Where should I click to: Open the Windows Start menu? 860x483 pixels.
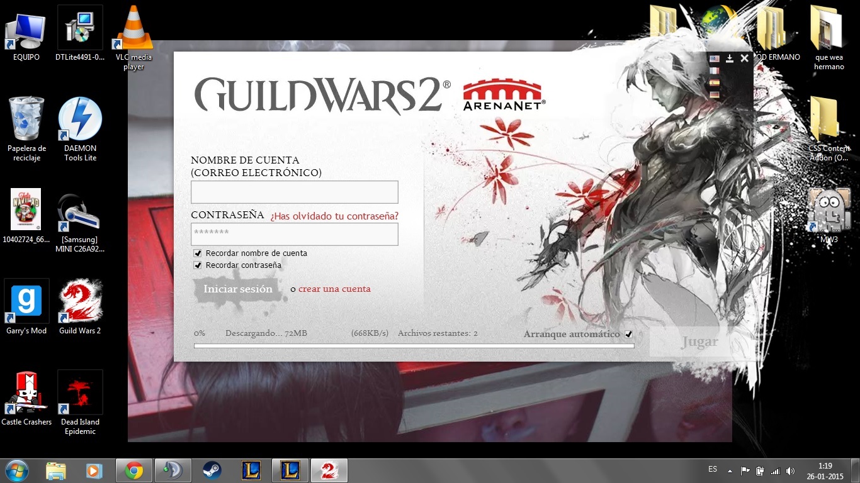tap(16, 470)
